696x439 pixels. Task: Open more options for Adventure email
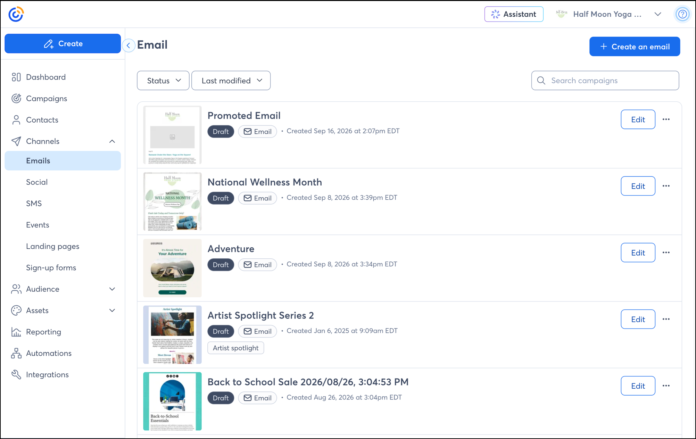click(666, 252)
